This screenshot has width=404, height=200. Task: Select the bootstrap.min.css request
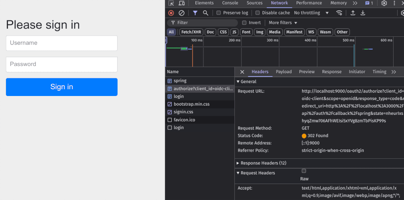200,104
